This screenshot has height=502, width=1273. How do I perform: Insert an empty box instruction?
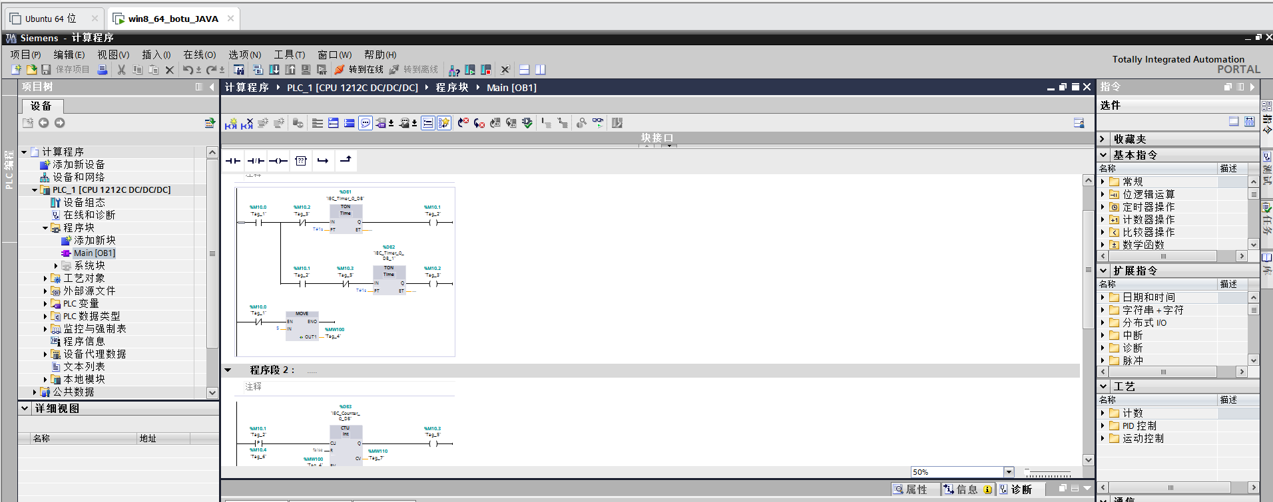(x=301, y=161)
